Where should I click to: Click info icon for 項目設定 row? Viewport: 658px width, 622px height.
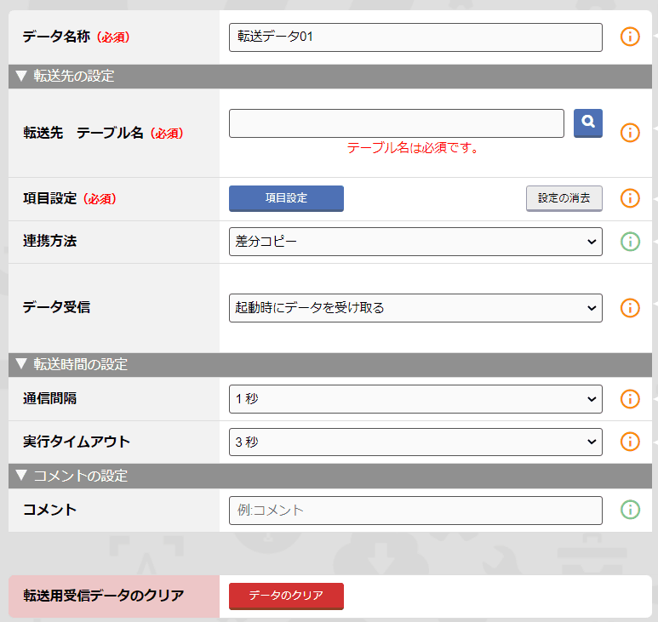(x=629, y=198)
